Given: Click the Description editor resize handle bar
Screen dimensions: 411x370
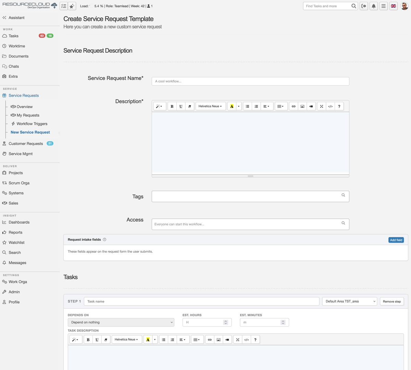Looking at the screenshot, I should pos(250,176).
